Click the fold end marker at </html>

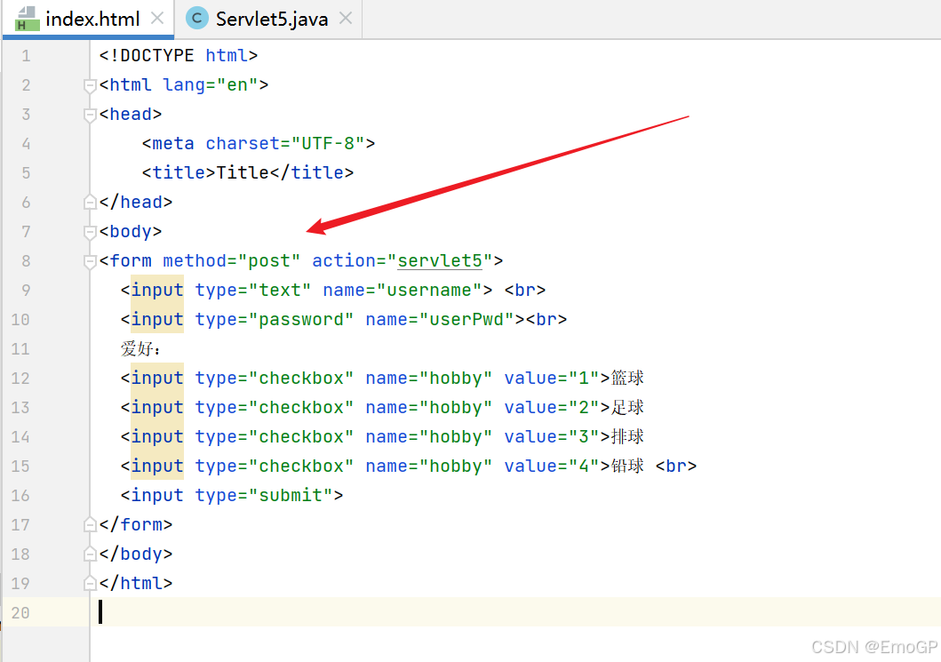click(90, 583)
